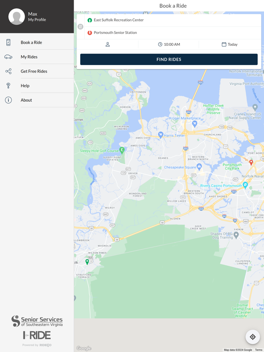Click the Kroger Marketplace map marker

195,123
